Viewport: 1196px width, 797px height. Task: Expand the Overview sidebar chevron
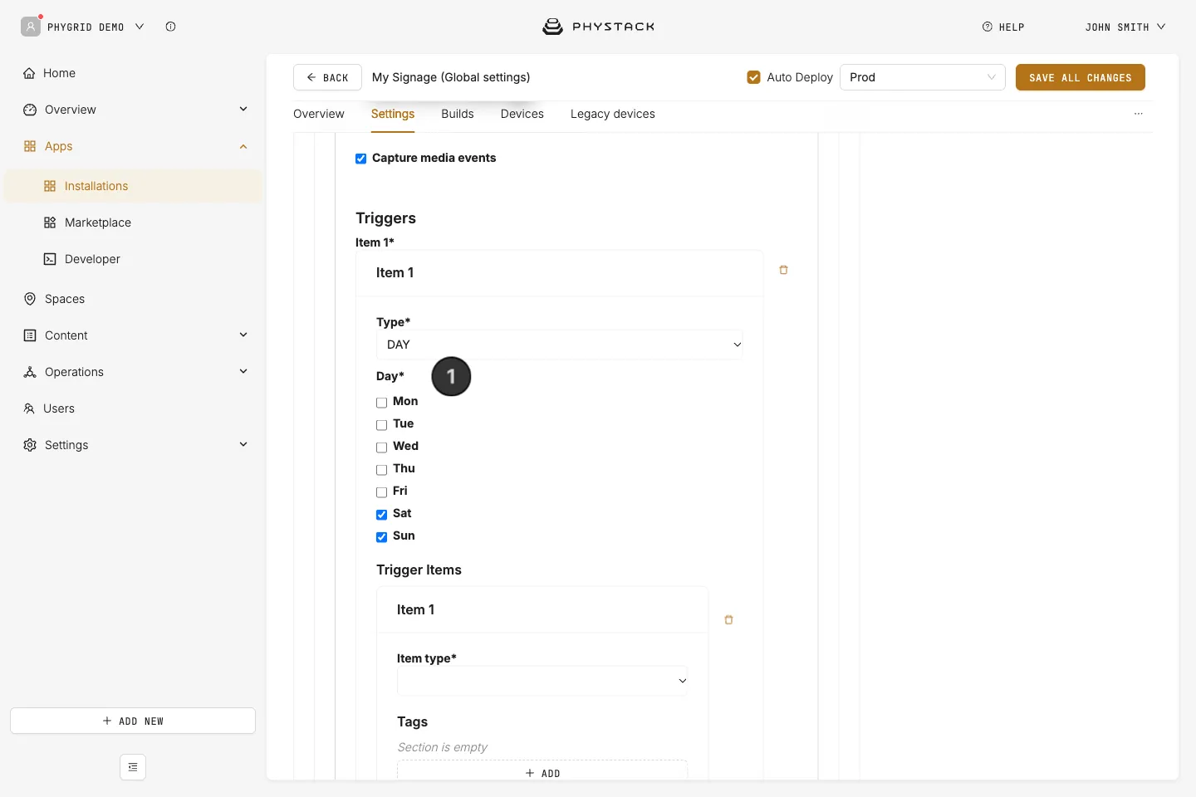tap(243, 109)
